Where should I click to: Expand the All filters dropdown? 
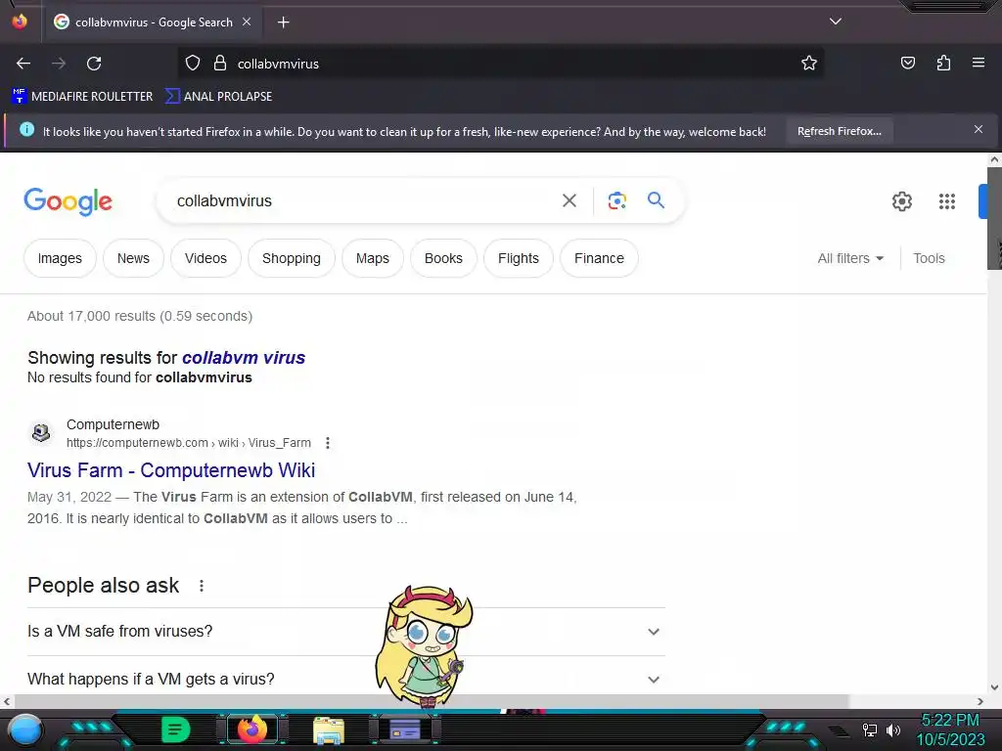pos(850,258)
